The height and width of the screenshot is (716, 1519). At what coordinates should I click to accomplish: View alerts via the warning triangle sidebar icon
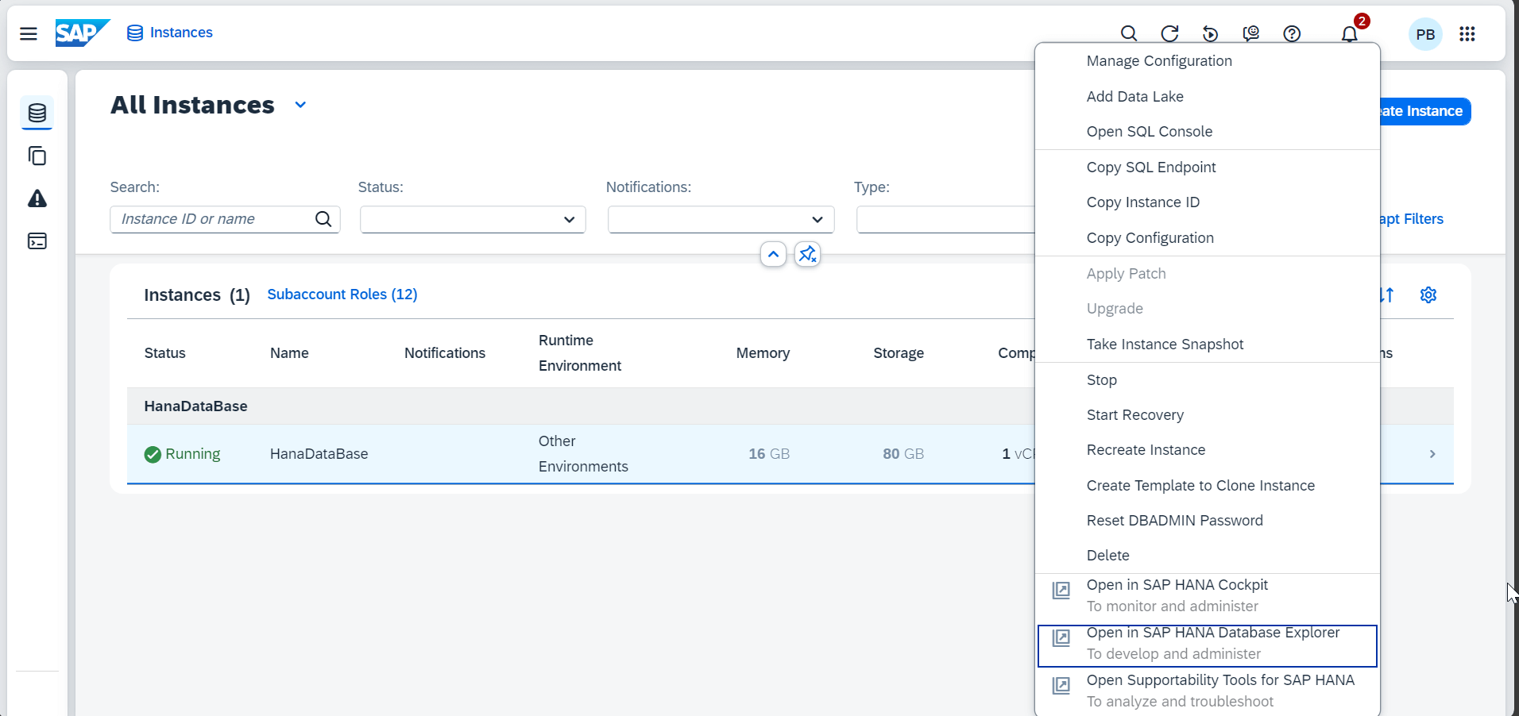click(37, 198)
